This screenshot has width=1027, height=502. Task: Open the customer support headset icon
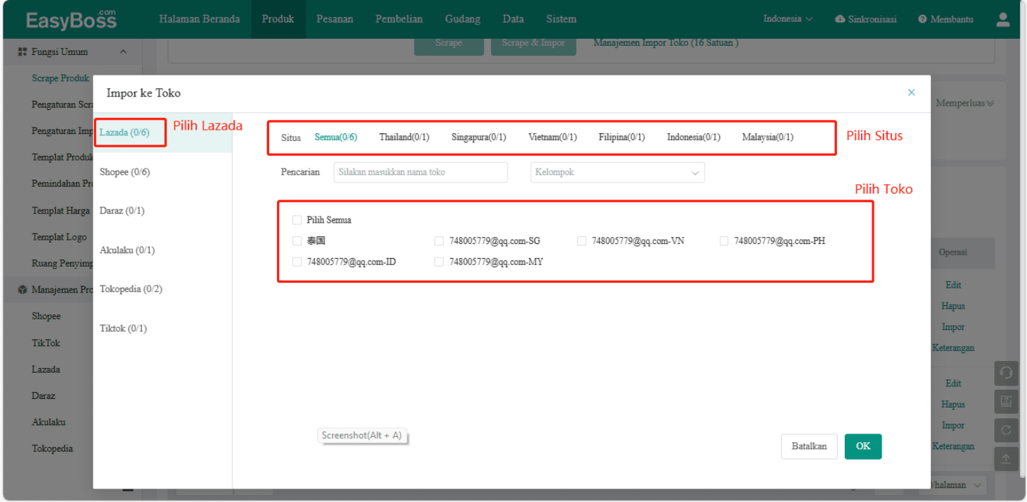[x=1007, y=373]
